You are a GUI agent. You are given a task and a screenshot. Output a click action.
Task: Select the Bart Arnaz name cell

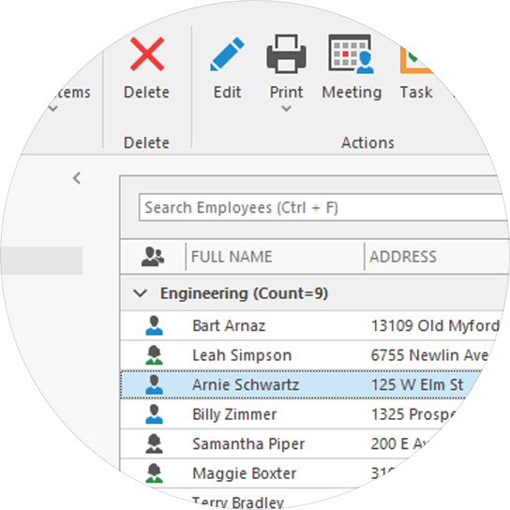click(229, 326)
